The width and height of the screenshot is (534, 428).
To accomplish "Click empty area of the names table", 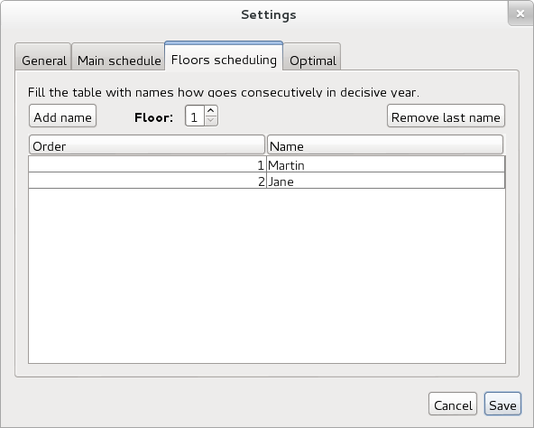I will tap(267, 275).
